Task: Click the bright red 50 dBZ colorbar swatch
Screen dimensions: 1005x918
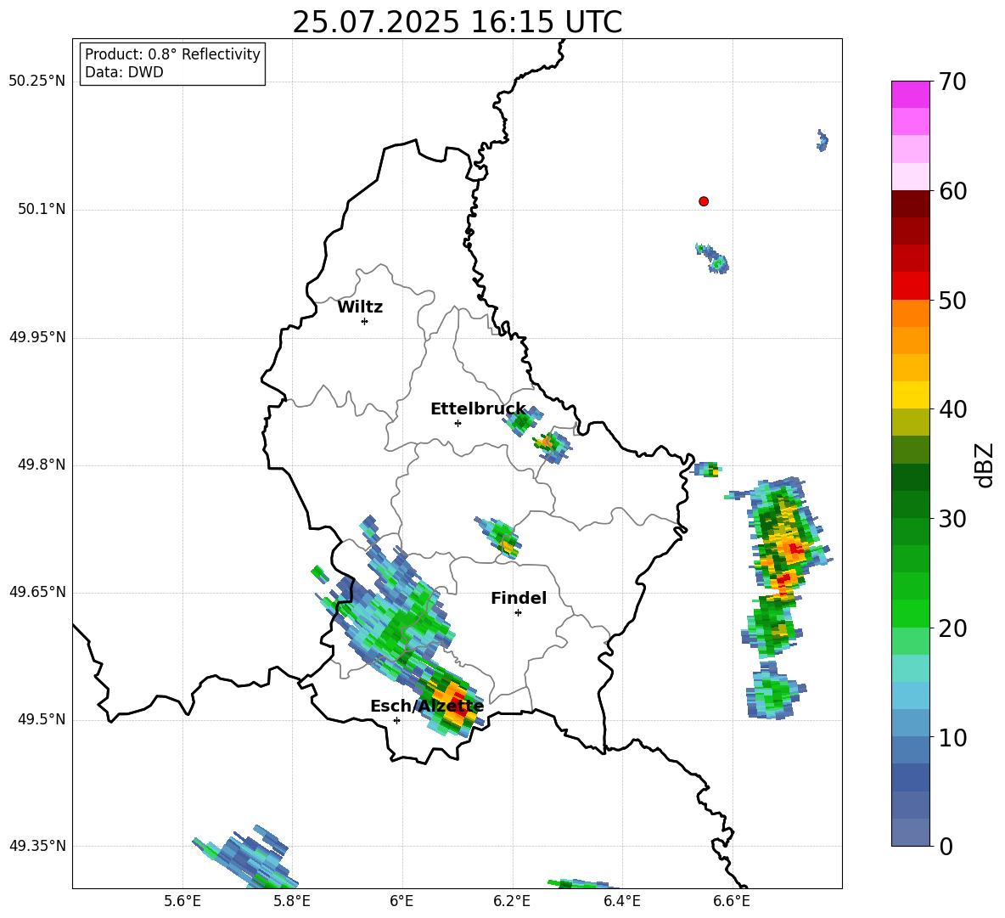Action: (910, 286)
